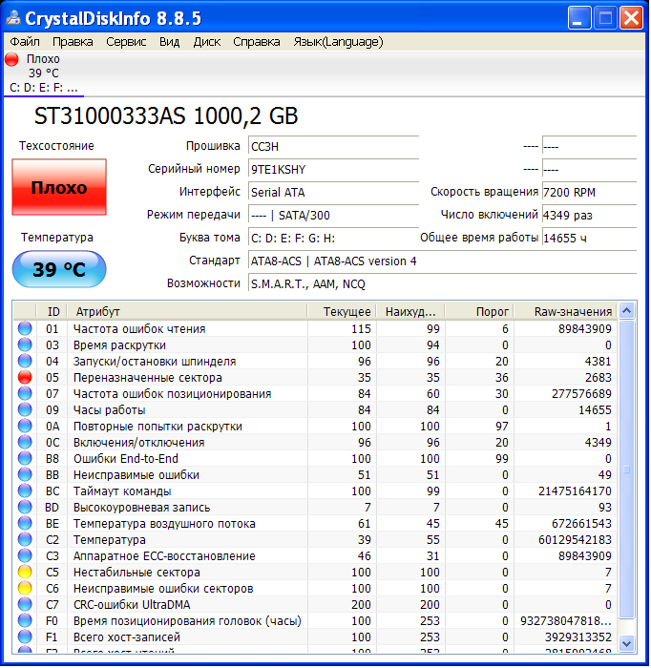Click the CrystalDiskInfo title bar app icon
651x668 pixels.
[12, 18]
